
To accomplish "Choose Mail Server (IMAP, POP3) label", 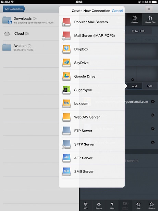I will (95, 36).
